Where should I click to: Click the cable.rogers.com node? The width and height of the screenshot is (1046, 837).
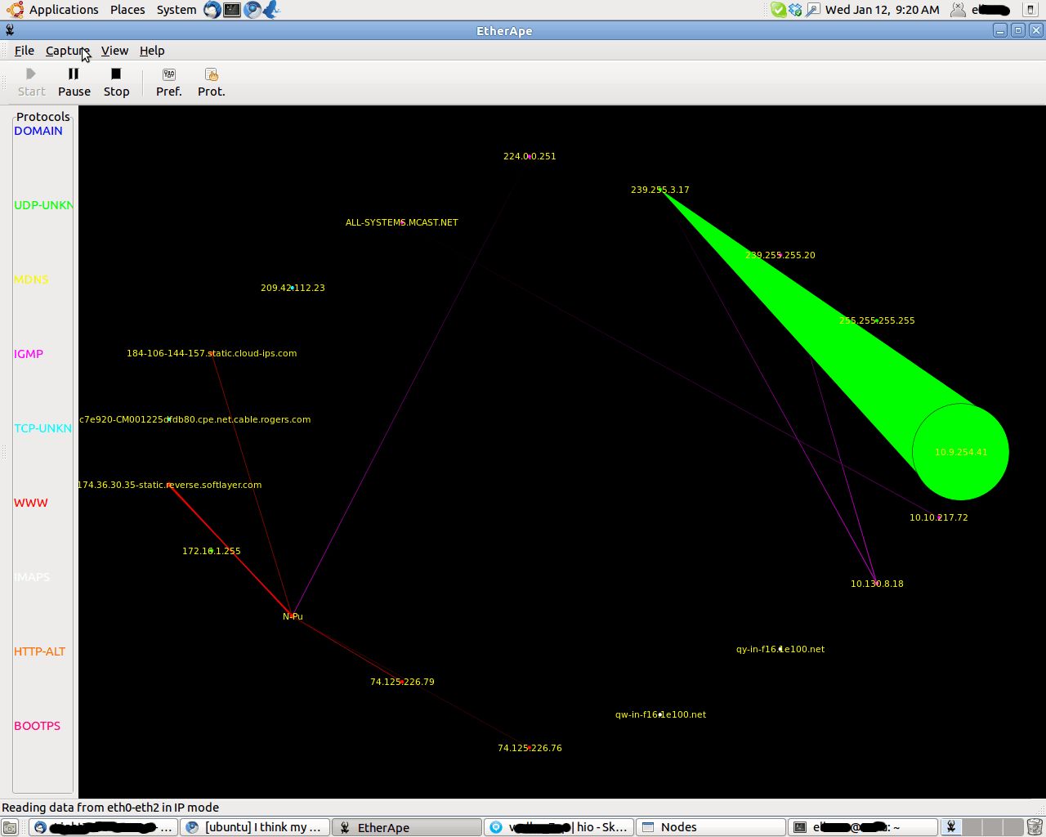pos(194,419)
